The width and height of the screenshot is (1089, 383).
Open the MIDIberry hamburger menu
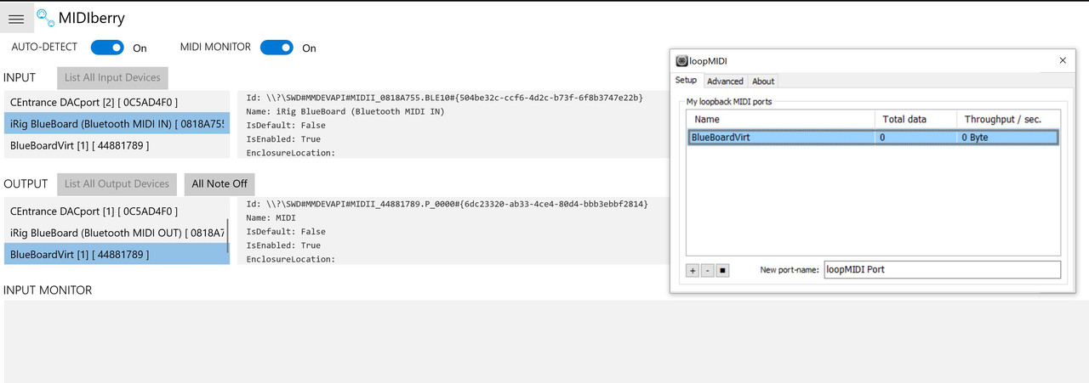tap(15, 19)
